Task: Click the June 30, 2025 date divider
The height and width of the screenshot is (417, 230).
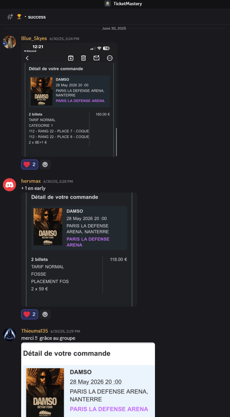Action: click(114, 28)
